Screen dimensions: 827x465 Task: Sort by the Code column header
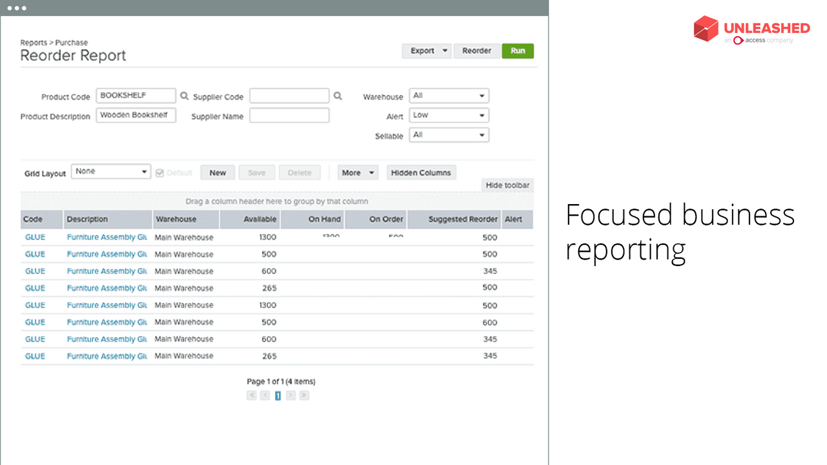coord(41,220)
